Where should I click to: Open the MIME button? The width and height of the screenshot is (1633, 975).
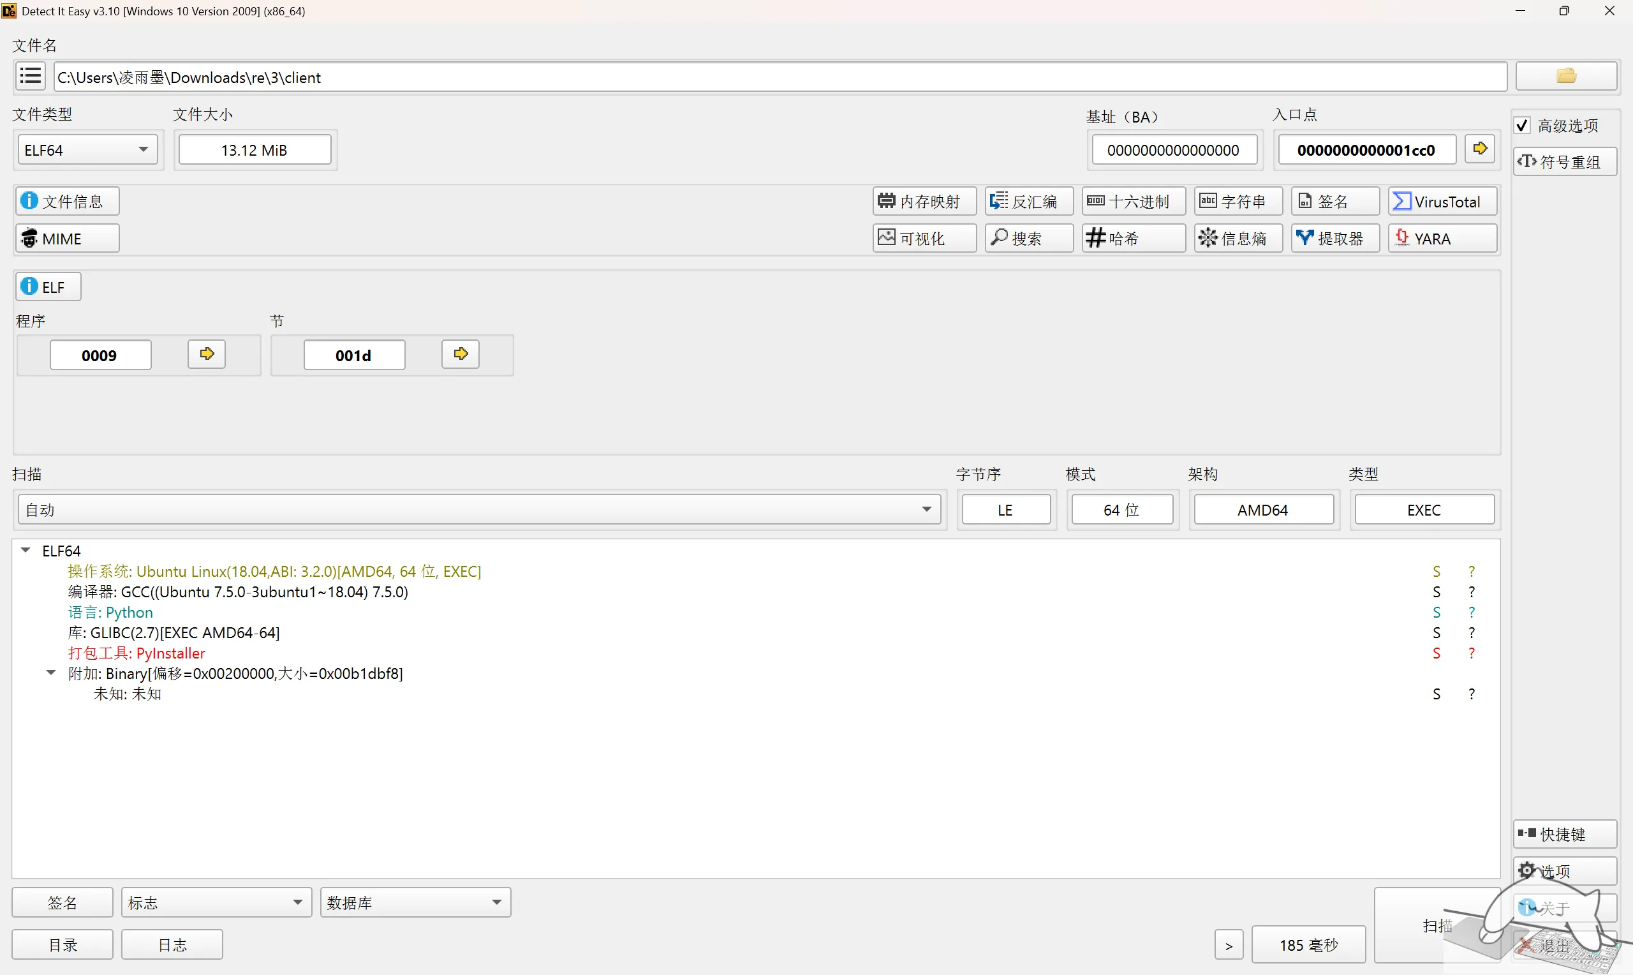click(67, 238)
